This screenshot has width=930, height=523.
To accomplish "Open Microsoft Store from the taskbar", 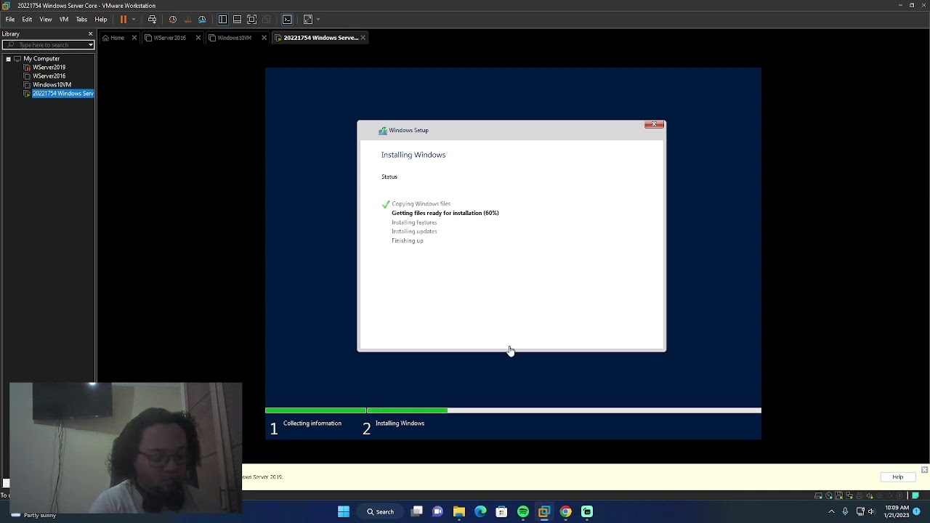I will [x=501, y=511].
